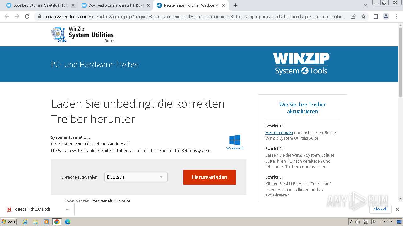Click the WinZip System Utilities Suite logo
This screenshot has height=226, width=403.
[82, 35]
